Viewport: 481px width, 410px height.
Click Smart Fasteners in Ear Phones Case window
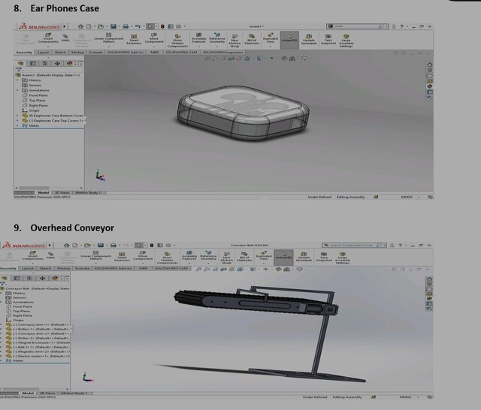pyautogui.click(x=134, y=39)
